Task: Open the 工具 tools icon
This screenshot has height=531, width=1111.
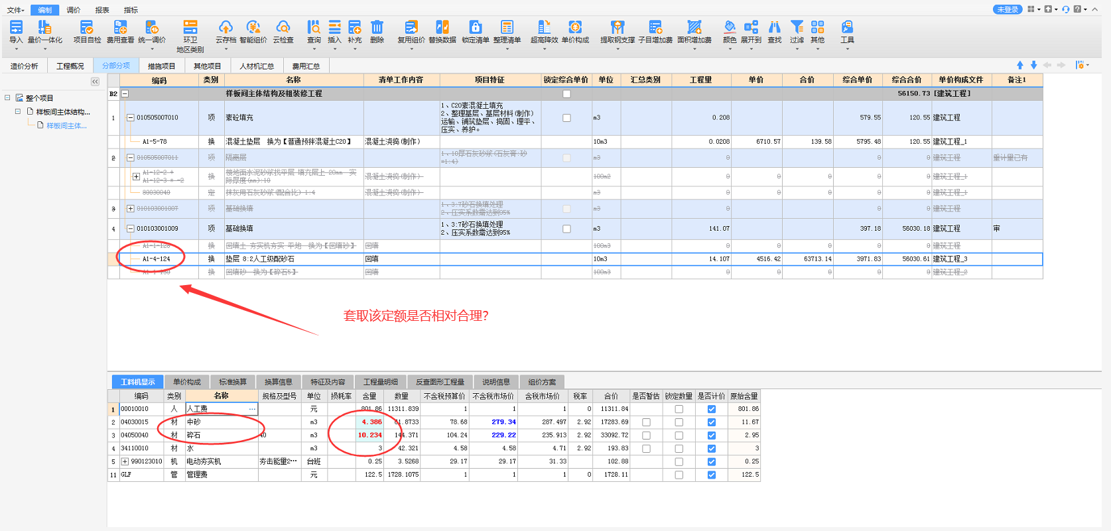Action: click(x=847, y=27)
